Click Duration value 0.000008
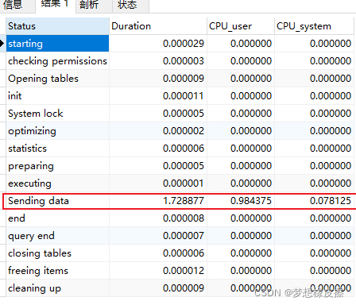This screenshot has height=305, width=356. coord(184,218)
